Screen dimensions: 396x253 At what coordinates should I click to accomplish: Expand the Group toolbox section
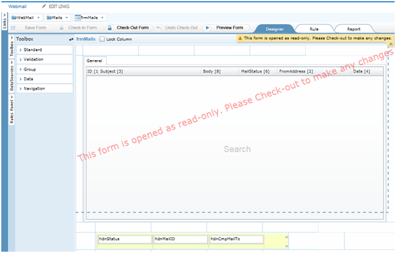pyautogui.click(x=45, y=69)
